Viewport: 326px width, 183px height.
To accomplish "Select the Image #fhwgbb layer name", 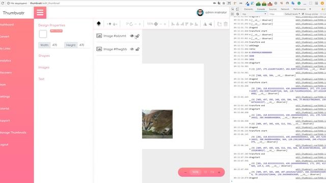I will click(x=115, y=49).
